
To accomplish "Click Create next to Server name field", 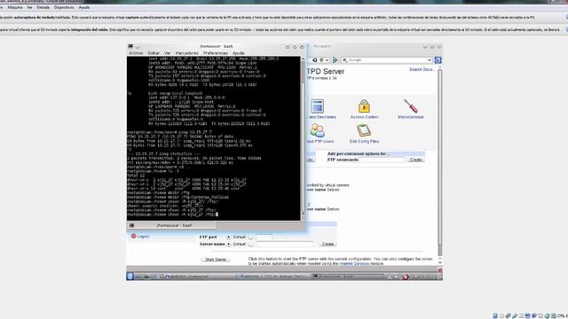I will [x=327, y=245].
